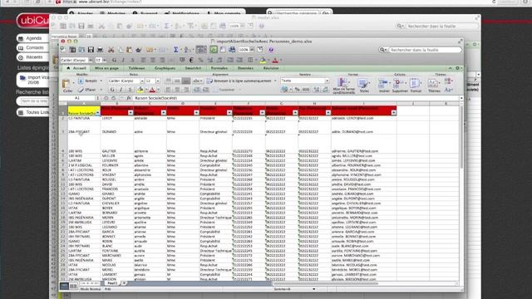
Task: Click the Euro currency icon in formatting toolbar
Action: pyautogui.click(x=191, y=61)
